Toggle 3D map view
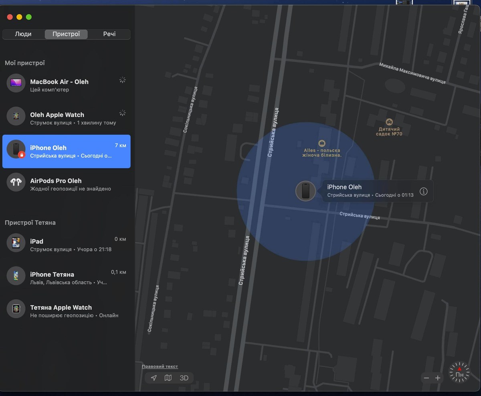The width and height of the screenshot is (481, 396). coord(184,378)
